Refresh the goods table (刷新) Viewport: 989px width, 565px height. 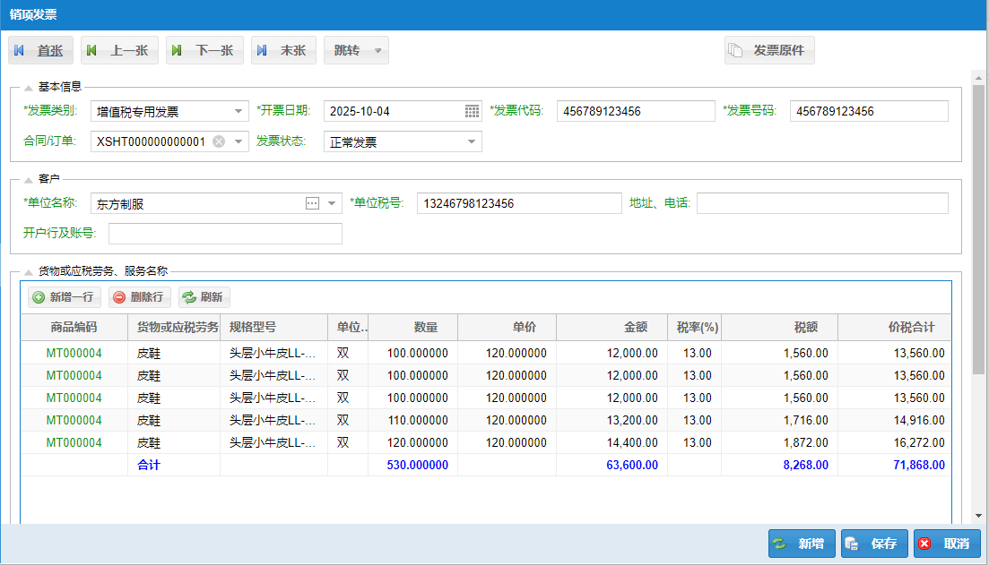203,297
